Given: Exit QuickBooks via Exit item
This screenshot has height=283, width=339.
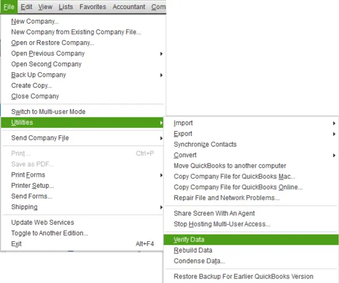Looking at the screenshot, I should (x=16, y=244).
